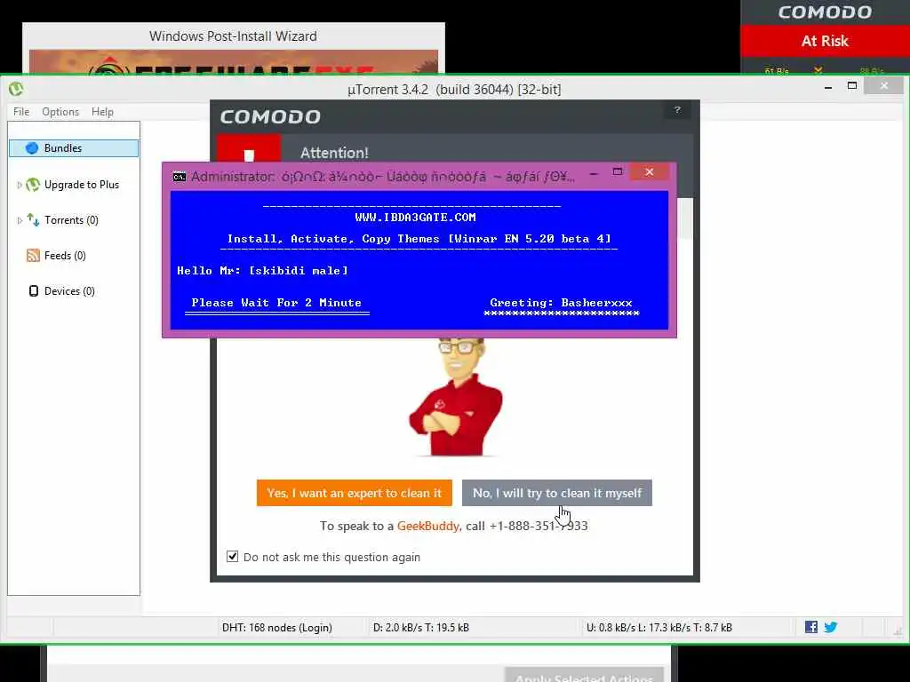Click the command prompt window icon
This screenshot has width=910, height=682.
[180, 177]
